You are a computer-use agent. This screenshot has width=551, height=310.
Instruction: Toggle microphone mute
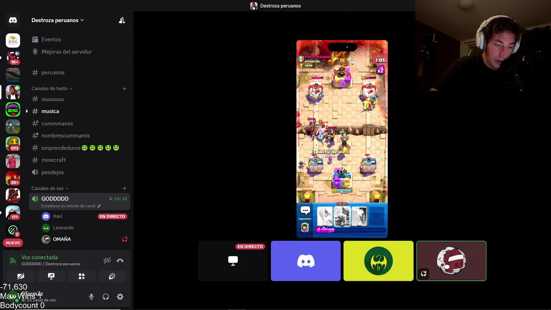coord(91,297)
